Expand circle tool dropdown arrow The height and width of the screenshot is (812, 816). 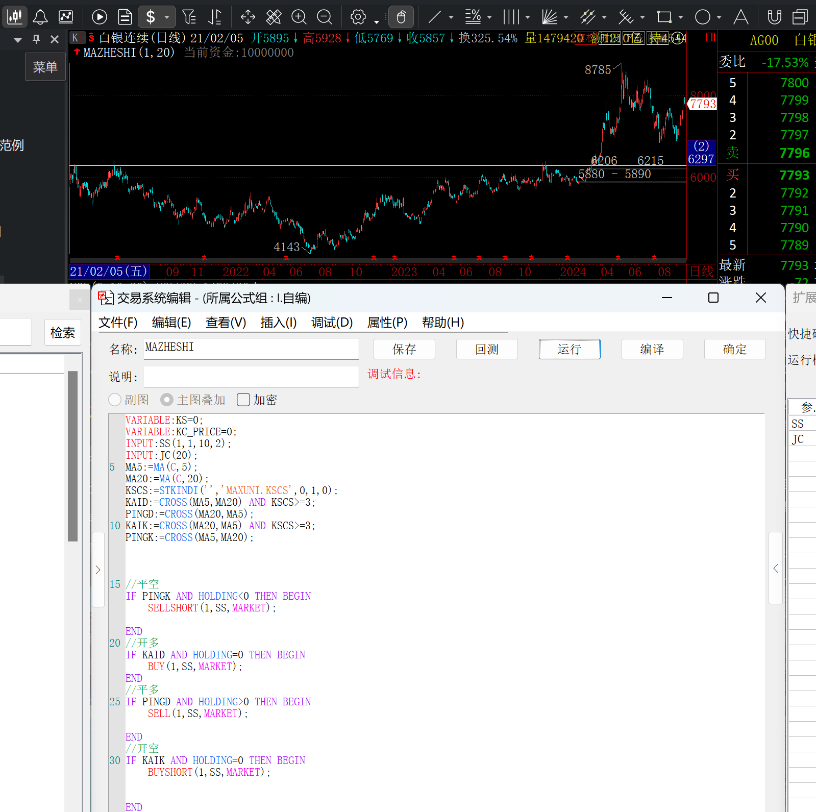719,17
